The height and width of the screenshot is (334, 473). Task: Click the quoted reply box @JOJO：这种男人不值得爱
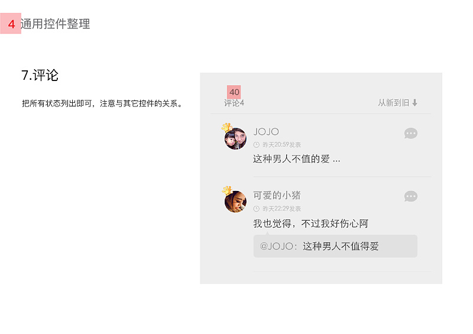click(335, 246)
